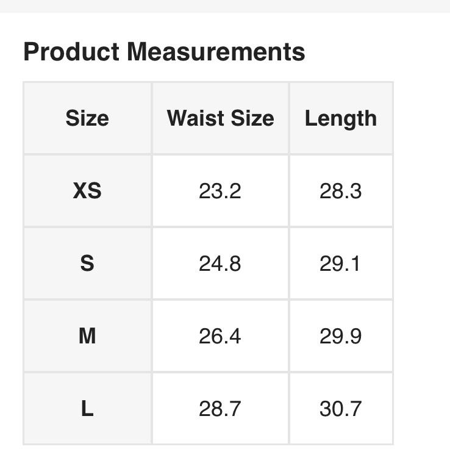Select the 28.3 length value
The width and height of the screenshot is (450, 452).
(x=341, y=191)
